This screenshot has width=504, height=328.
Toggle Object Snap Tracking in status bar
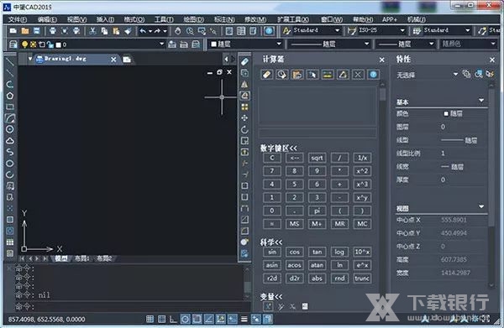[209, 319]
